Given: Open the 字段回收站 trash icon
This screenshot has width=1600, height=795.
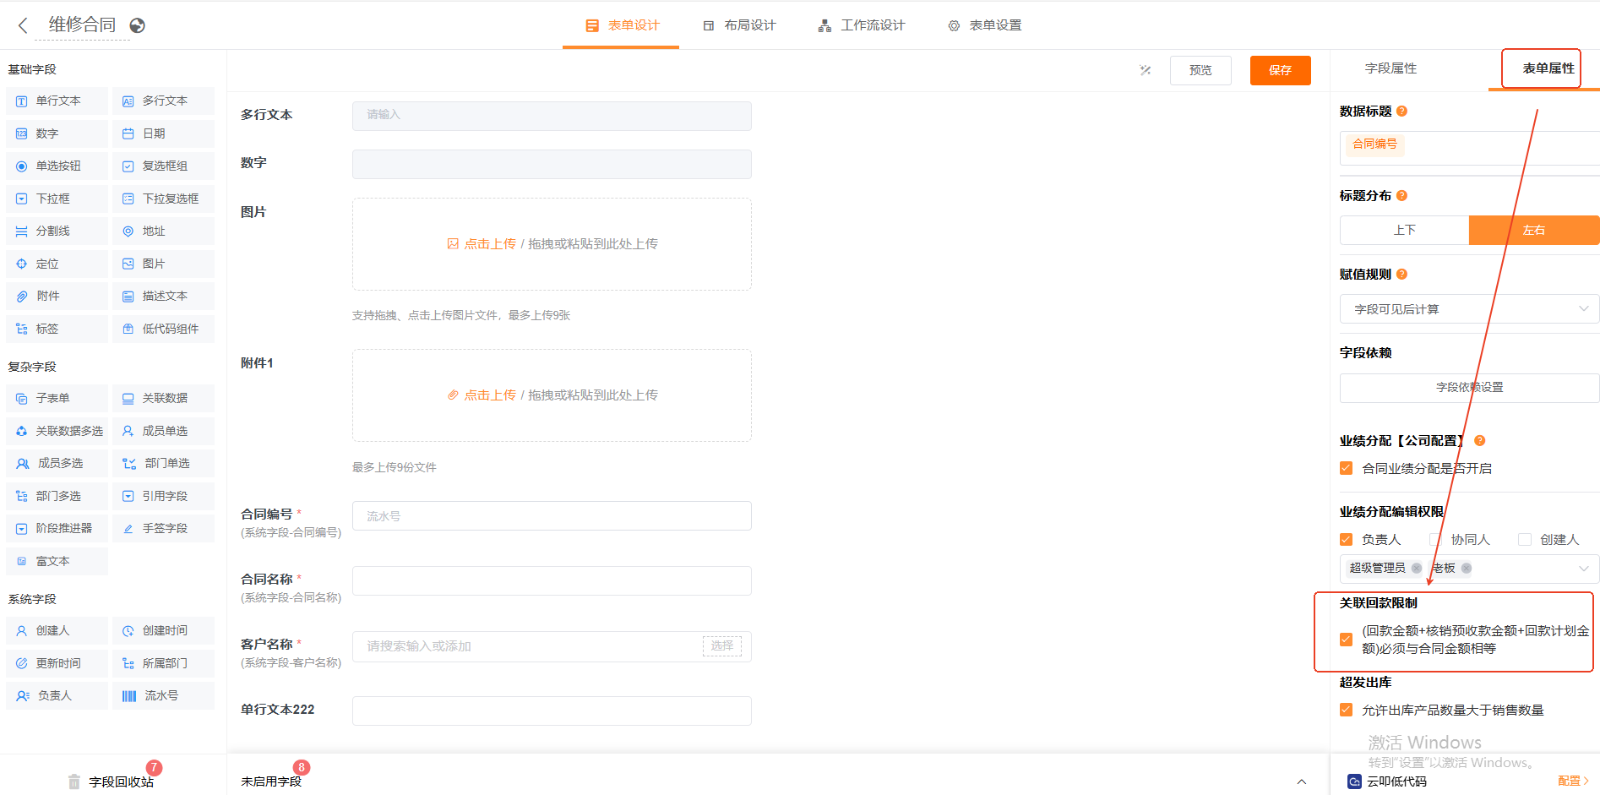Looking at the screenshot, I should point(74,781).
